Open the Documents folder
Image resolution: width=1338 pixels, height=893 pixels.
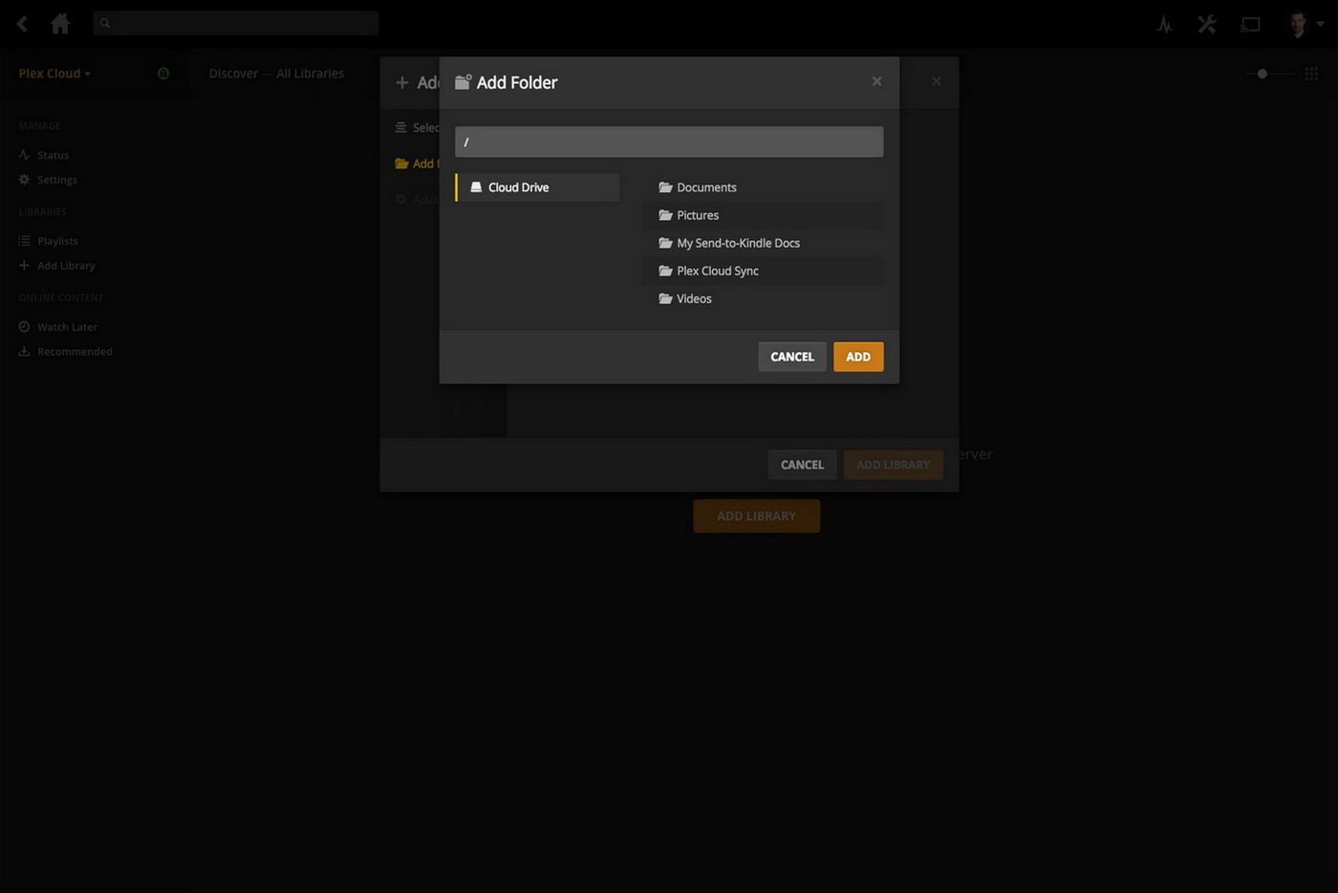(x=764, y=187)
